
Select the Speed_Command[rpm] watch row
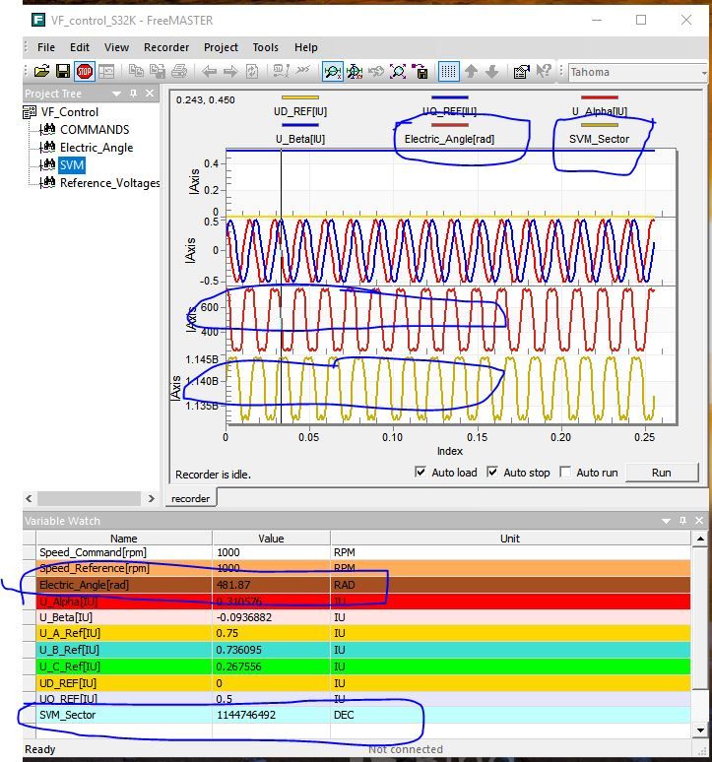(363, 552)
